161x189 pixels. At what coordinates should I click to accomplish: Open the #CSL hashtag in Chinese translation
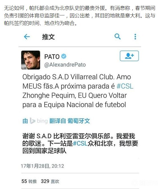(80, 143)
